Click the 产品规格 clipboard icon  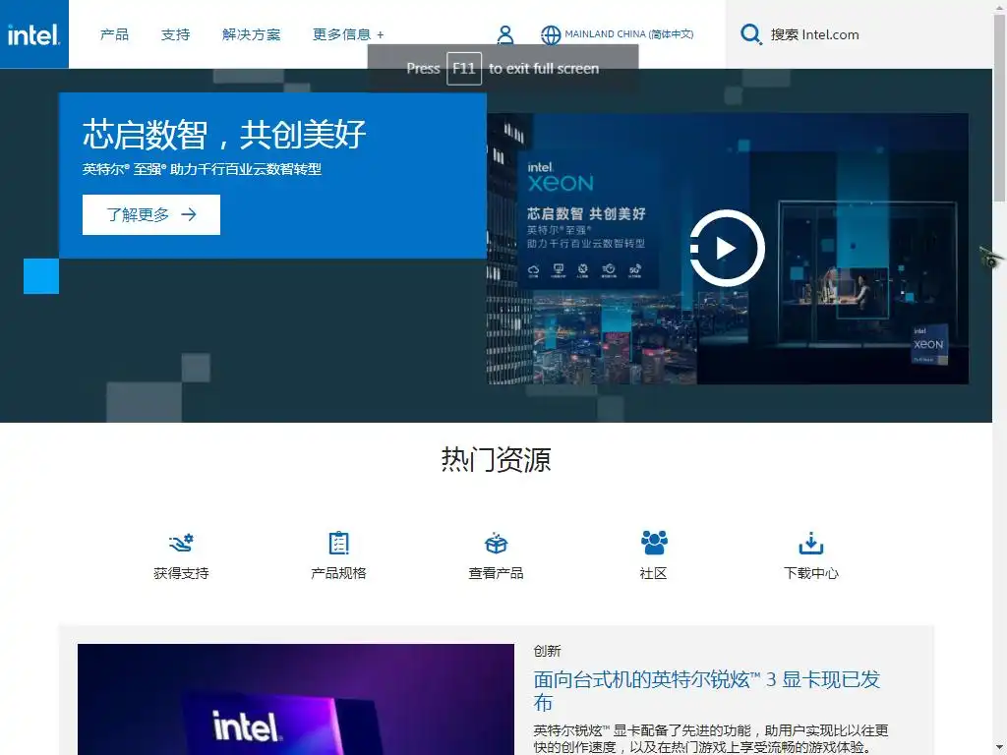pos(338,543)
